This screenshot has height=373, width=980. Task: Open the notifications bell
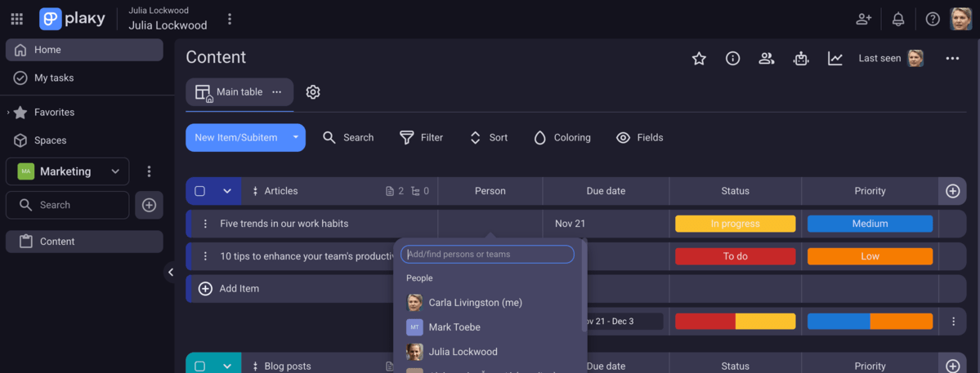898,19
